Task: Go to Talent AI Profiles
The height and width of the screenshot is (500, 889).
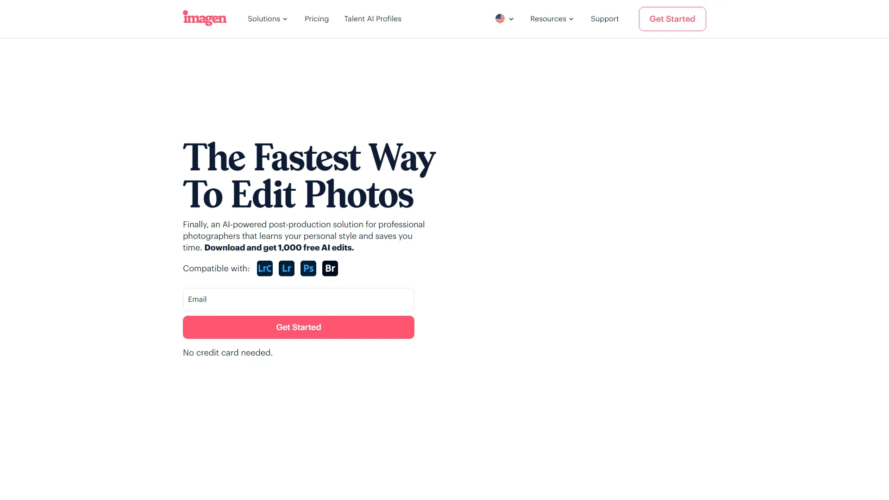Action: point(373,19)
